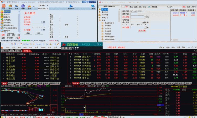197x118 pixels.
Task: Click the 证券代码 input field
Action: pyautogui.click(x=134, y=14)
